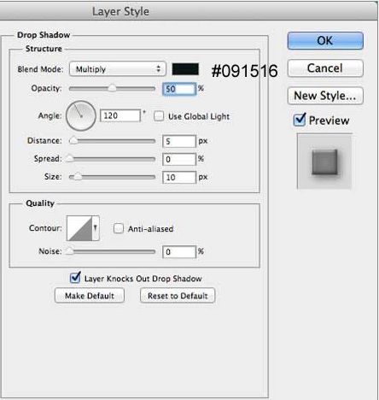Click the Opacity slider handle

point(112,88)
